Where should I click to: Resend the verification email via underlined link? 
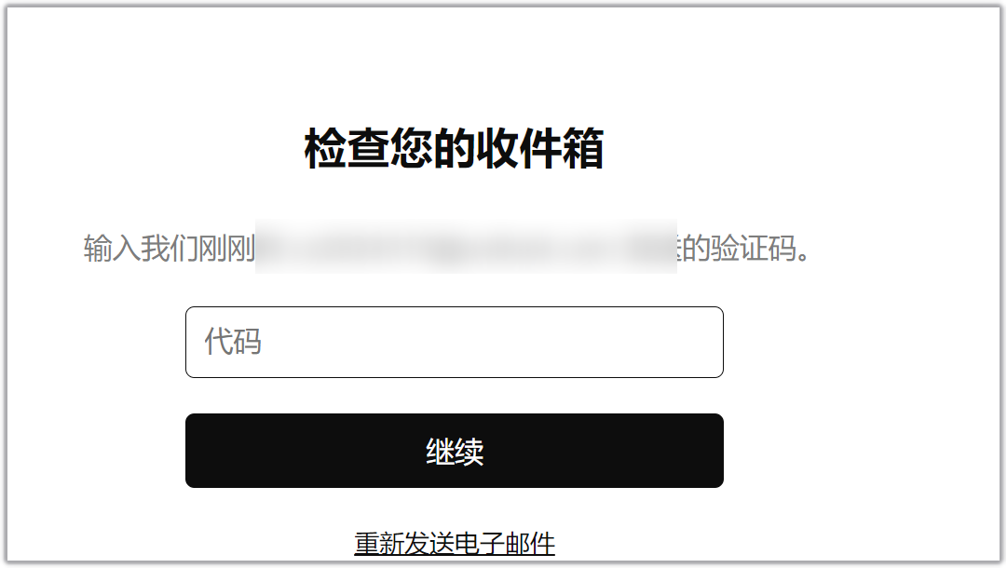coord(454,544)
